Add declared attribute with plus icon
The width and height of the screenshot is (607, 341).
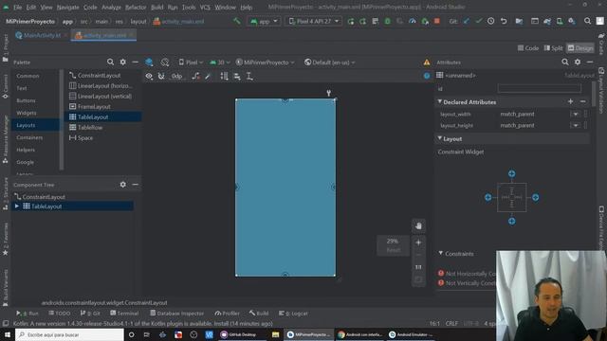[x=571, y=101]
